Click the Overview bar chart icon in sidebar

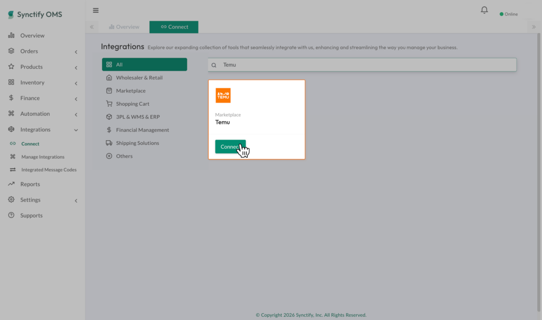click(x=12, y=35)
